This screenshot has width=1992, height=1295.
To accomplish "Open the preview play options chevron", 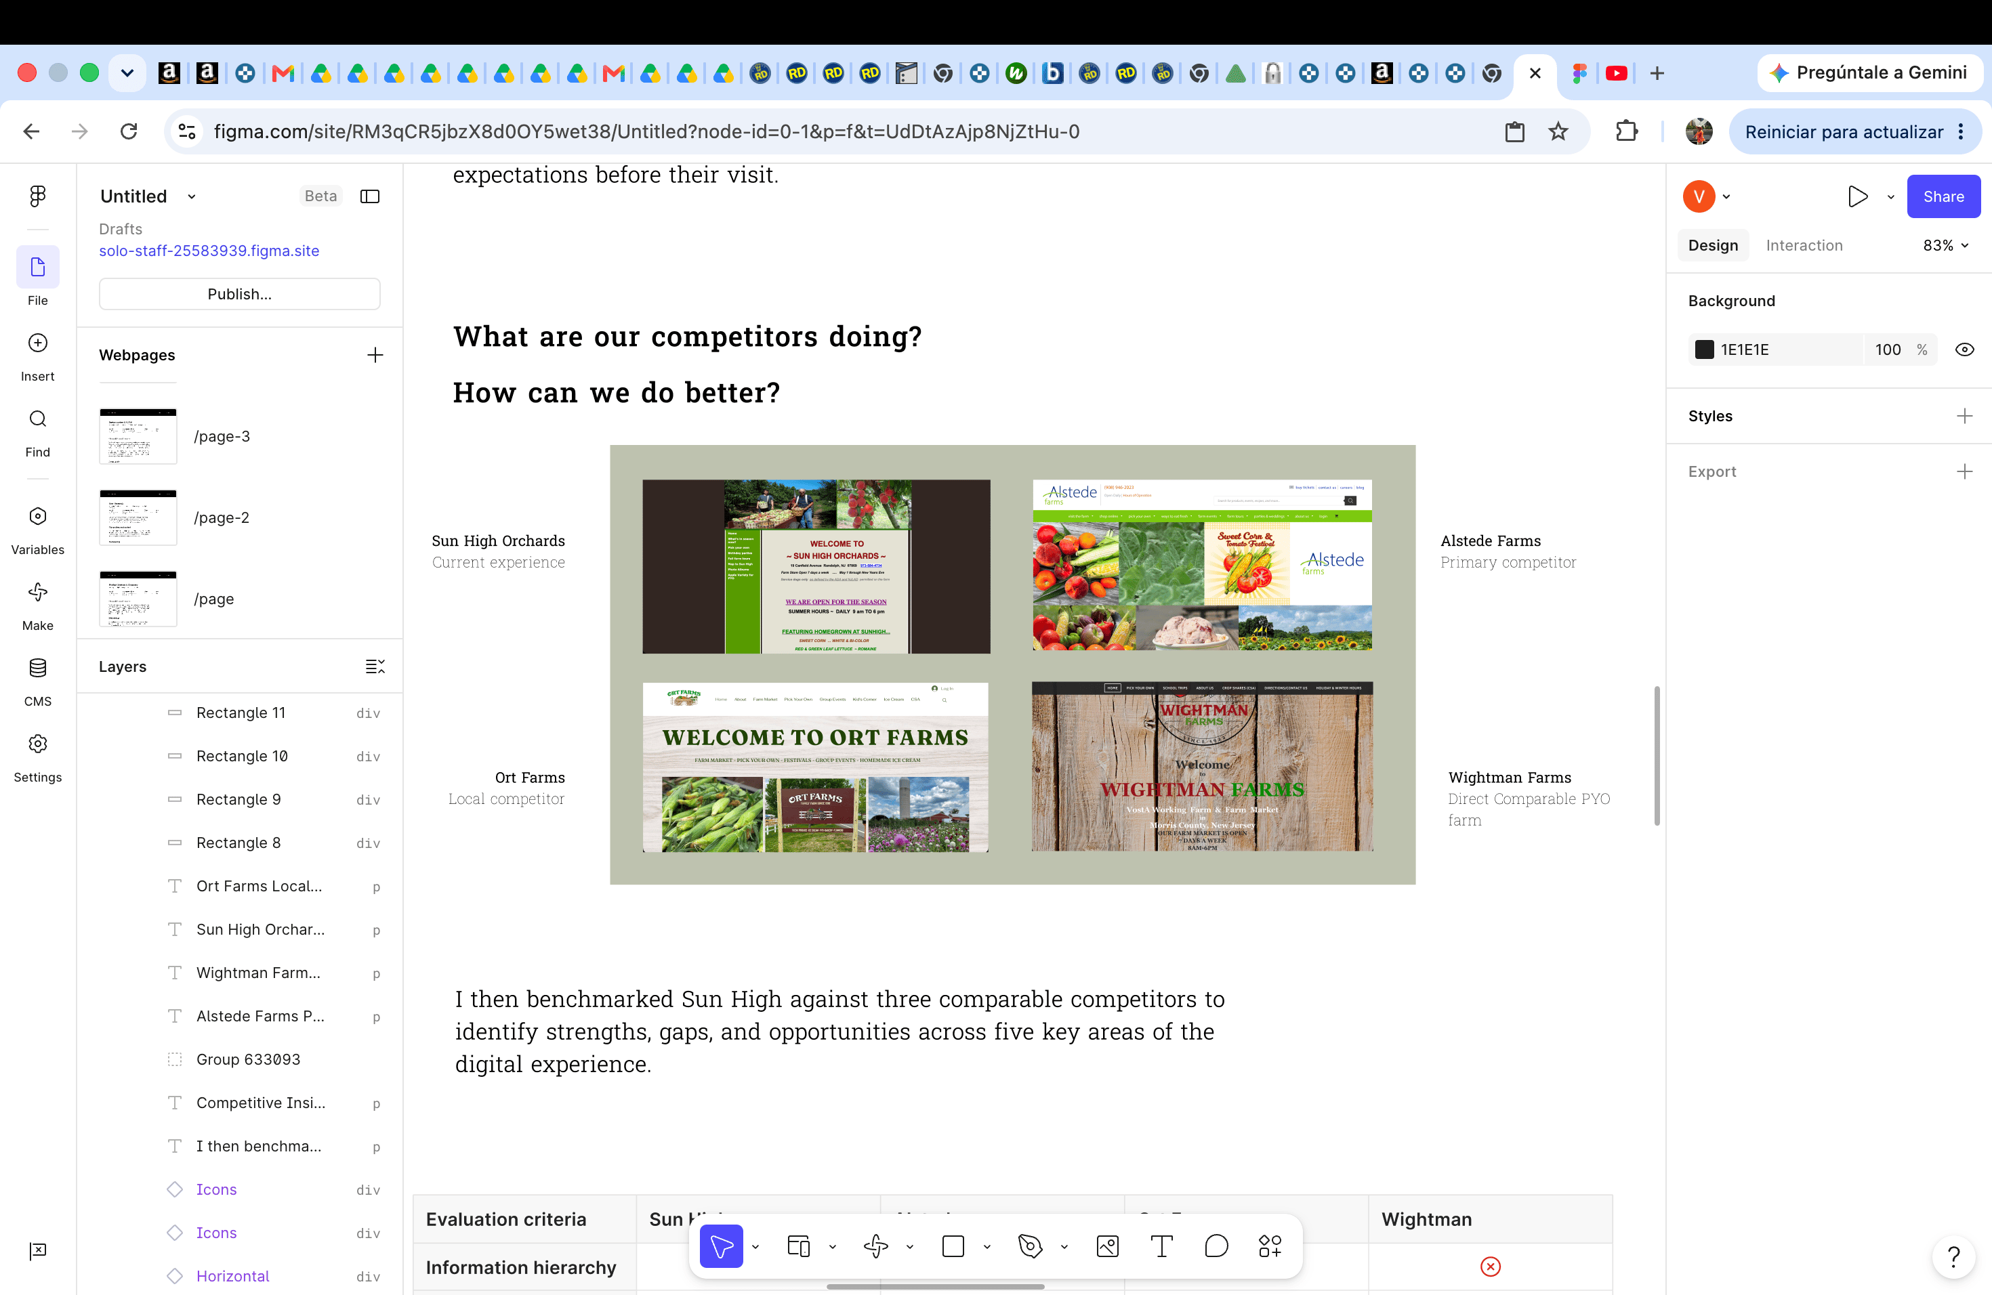I will tap(1891, 196).
